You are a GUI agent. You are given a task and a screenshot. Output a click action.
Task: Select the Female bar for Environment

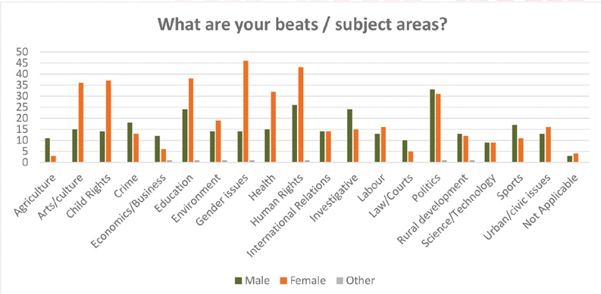click(x=218, y=141)
